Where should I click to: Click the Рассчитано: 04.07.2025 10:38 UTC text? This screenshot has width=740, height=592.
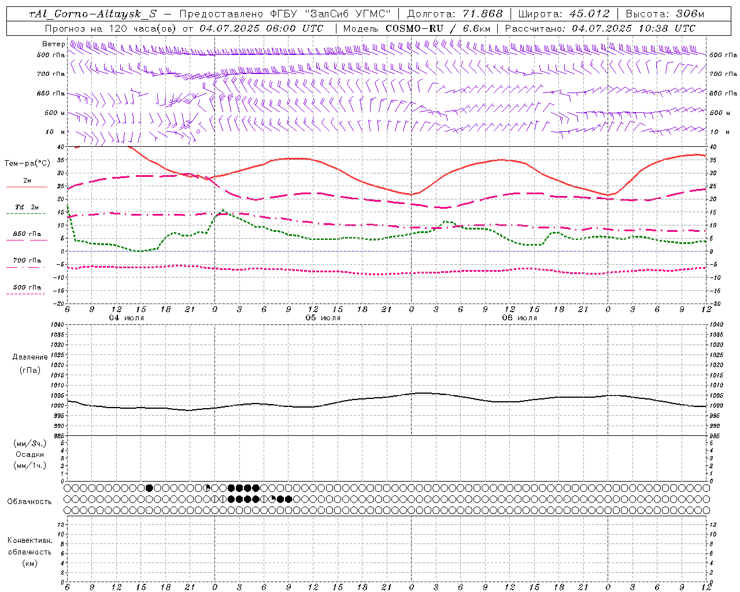coord(600,28)
